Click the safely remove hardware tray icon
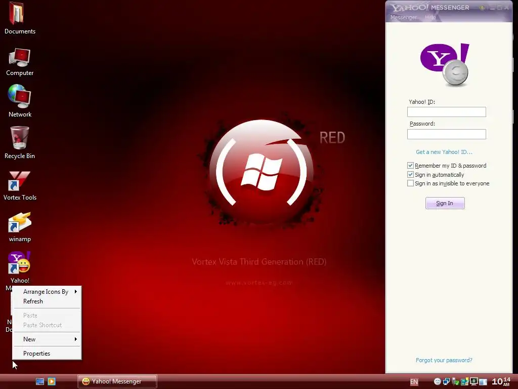 click(456, 382)
